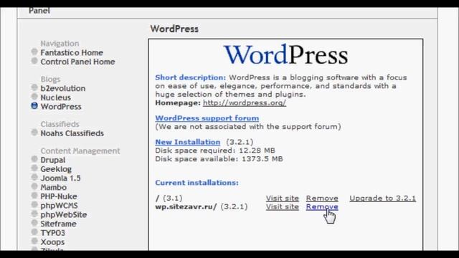Open Xoops script page

pos(52,242)
